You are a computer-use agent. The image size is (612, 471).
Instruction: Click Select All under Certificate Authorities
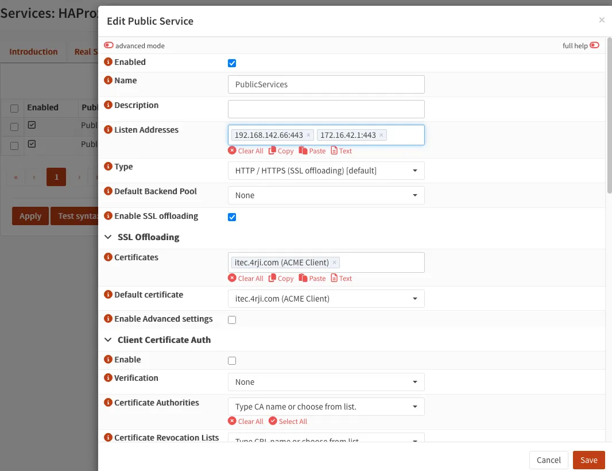(288, 422)
